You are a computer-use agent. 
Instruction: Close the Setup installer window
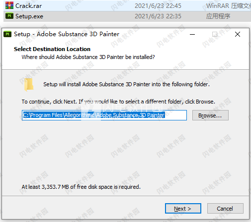click(238, 34)
